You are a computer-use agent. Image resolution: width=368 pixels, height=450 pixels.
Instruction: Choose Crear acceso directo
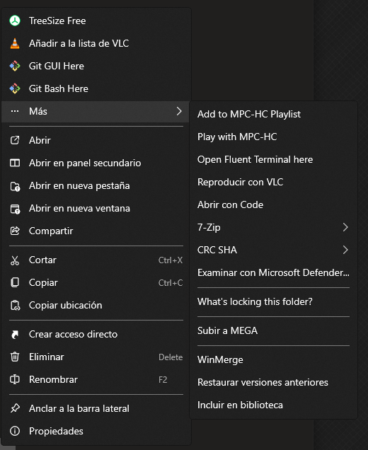click(x=96, y=335)
